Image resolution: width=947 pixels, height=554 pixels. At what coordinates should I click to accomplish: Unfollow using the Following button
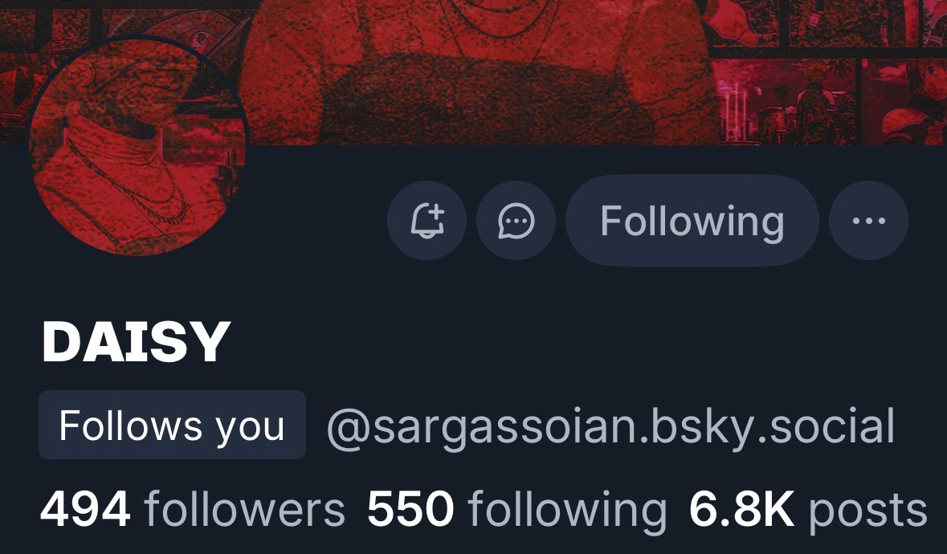692,220
